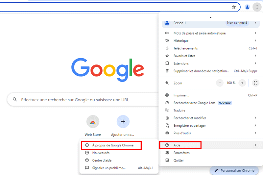This screenshot has width=263, height=175.
Task: Increase zoom with the plus button
Action: tap(242, 83)
